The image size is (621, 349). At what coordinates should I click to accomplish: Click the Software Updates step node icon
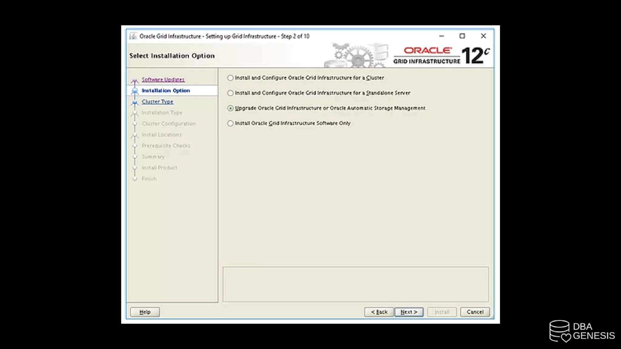point(135,81)
